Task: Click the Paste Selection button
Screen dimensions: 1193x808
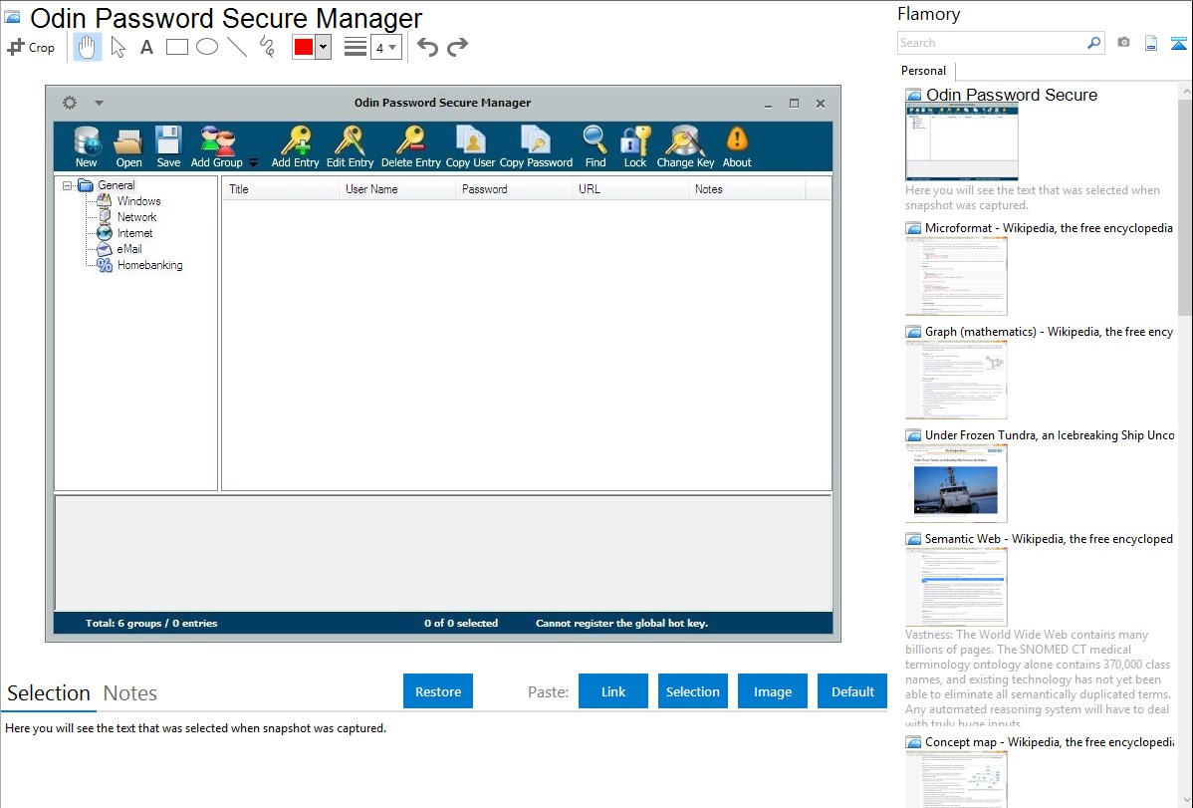Action: 693,691
